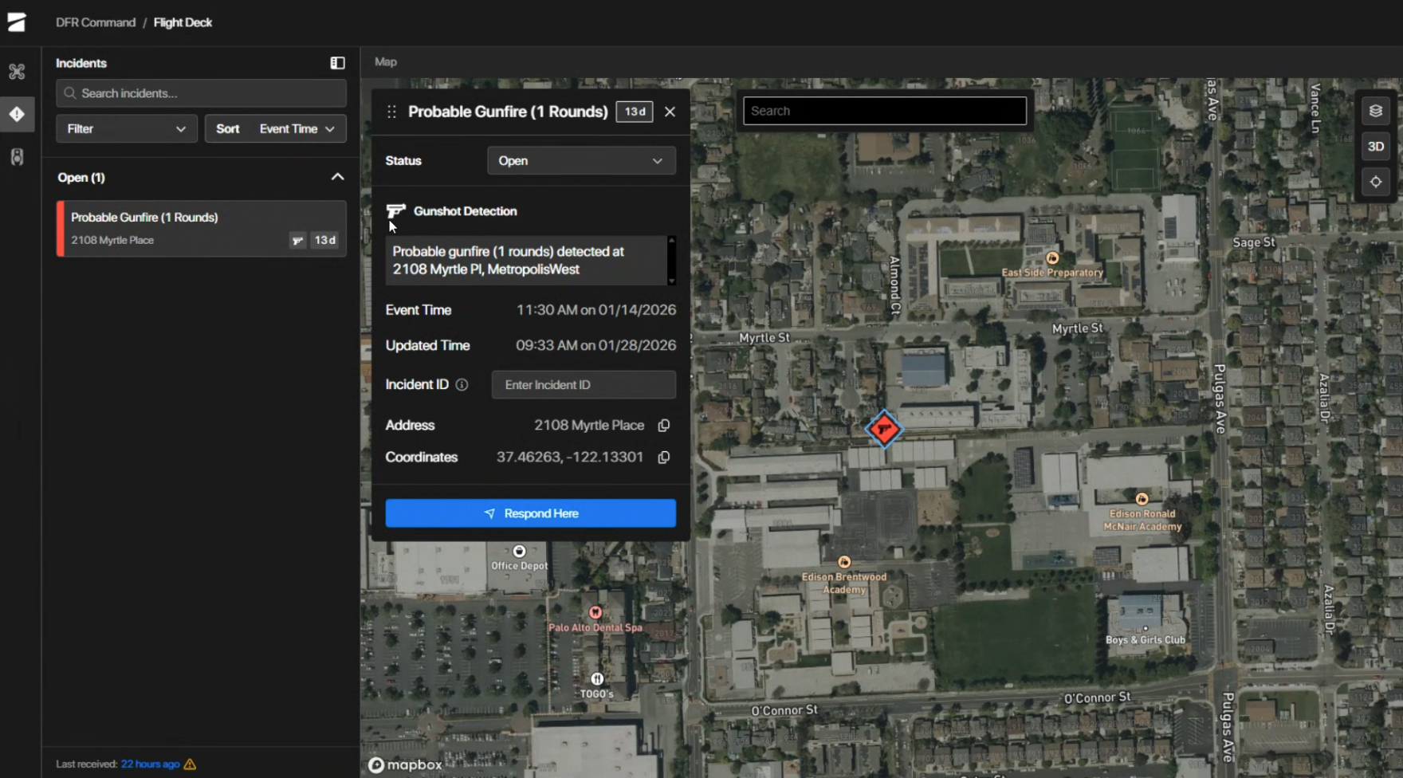Image resolution: width=1403 pixels, height=778 pixels.
Task: Click the Incidents panel heading
Action: [x=81, y=63]
